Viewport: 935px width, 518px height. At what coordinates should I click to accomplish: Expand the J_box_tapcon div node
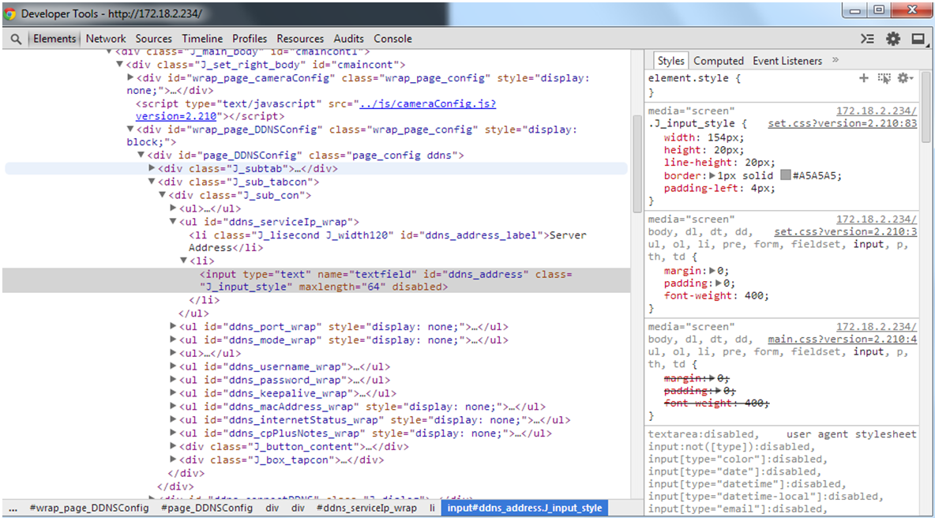(173, 460)
